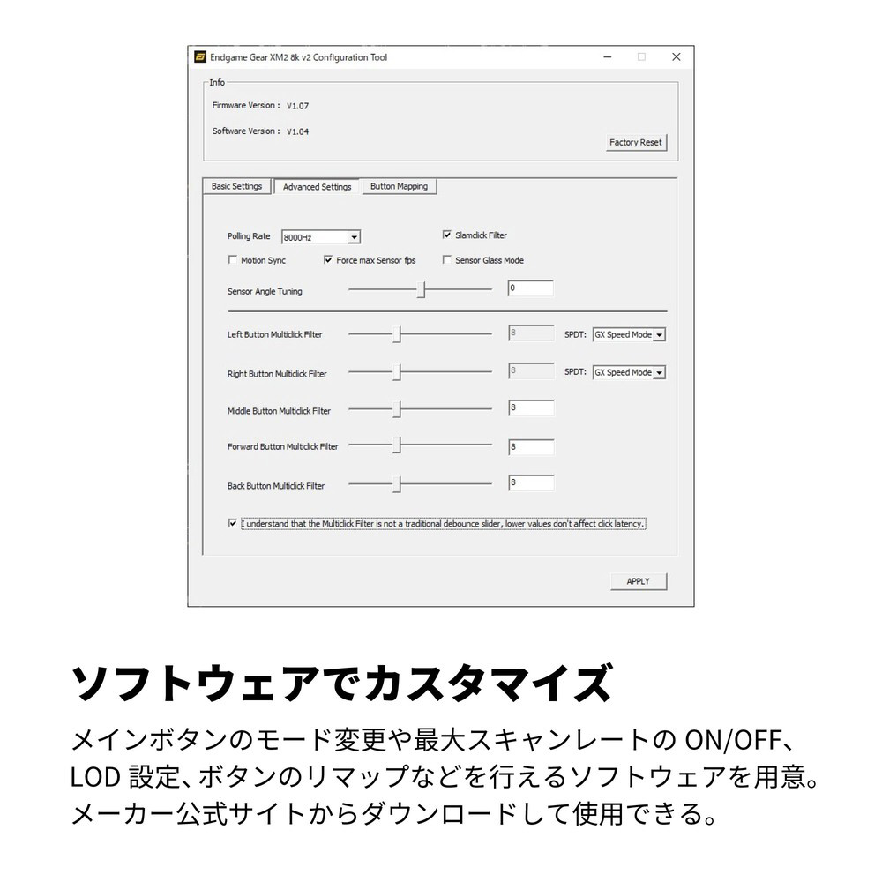Viewport: 882px width, 882px height.
Task: Open the Polling Rate dropdown
Action: click(x=354, y=237)
